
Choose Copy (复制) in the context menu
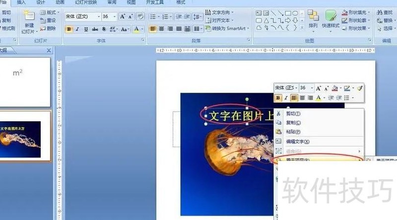[x=319, y=123]
